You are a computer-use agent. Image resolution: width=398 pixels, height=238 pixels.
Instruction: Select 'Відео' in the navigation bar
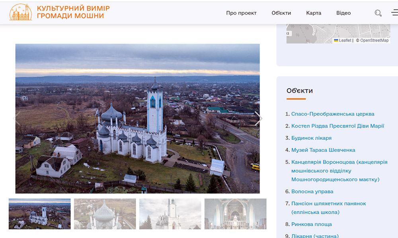(343, 13)
